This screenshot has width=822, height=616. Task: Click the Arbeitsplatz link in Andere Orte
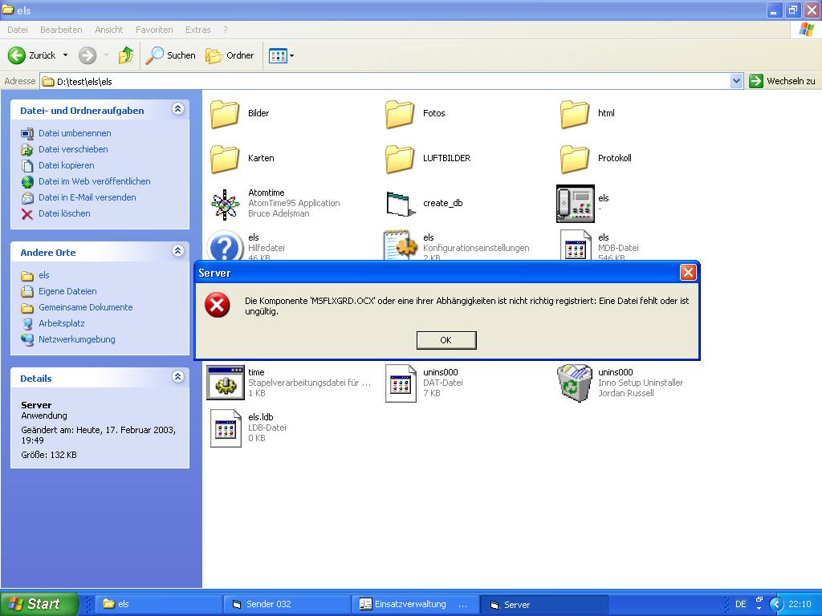pos(62,323)
